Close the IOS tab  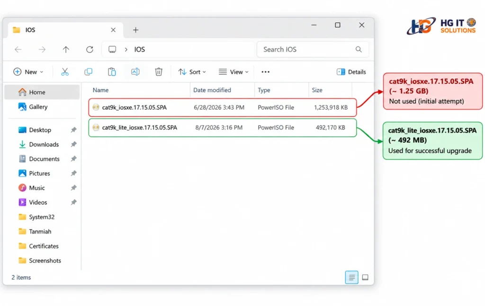(113, 30)
